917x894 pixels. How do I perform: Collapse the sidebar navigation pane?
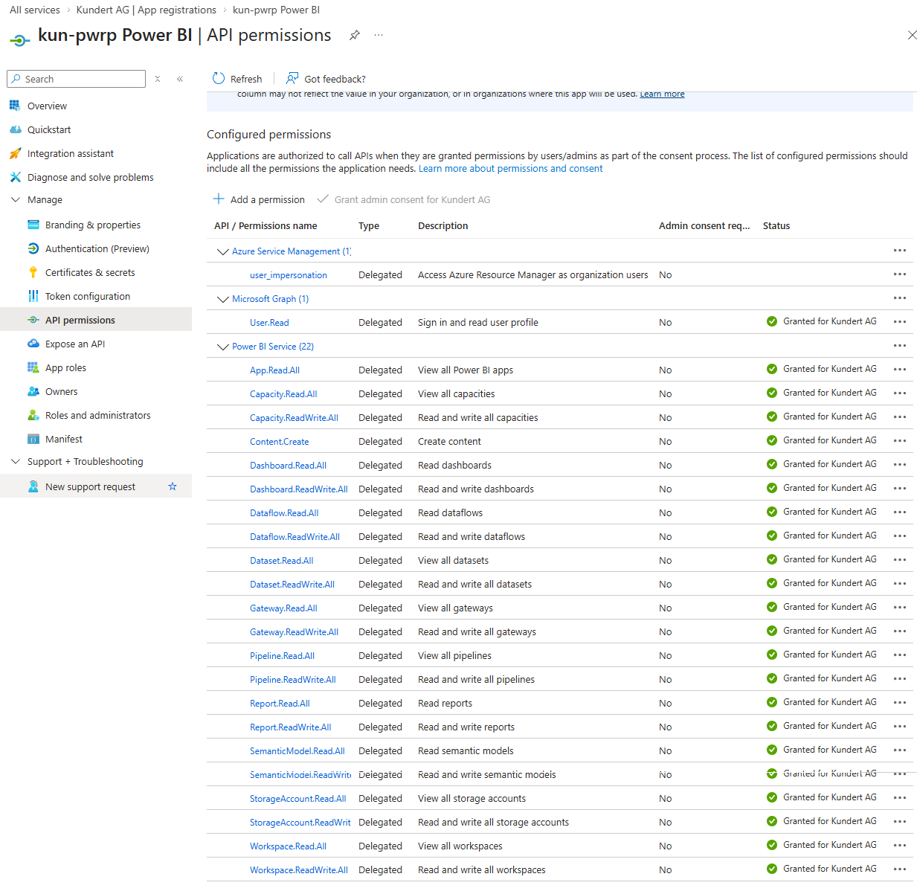point(180,79)
